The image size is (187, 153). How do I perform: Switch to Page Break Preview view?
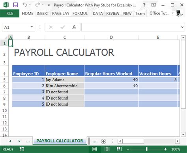tap(119, 149)
